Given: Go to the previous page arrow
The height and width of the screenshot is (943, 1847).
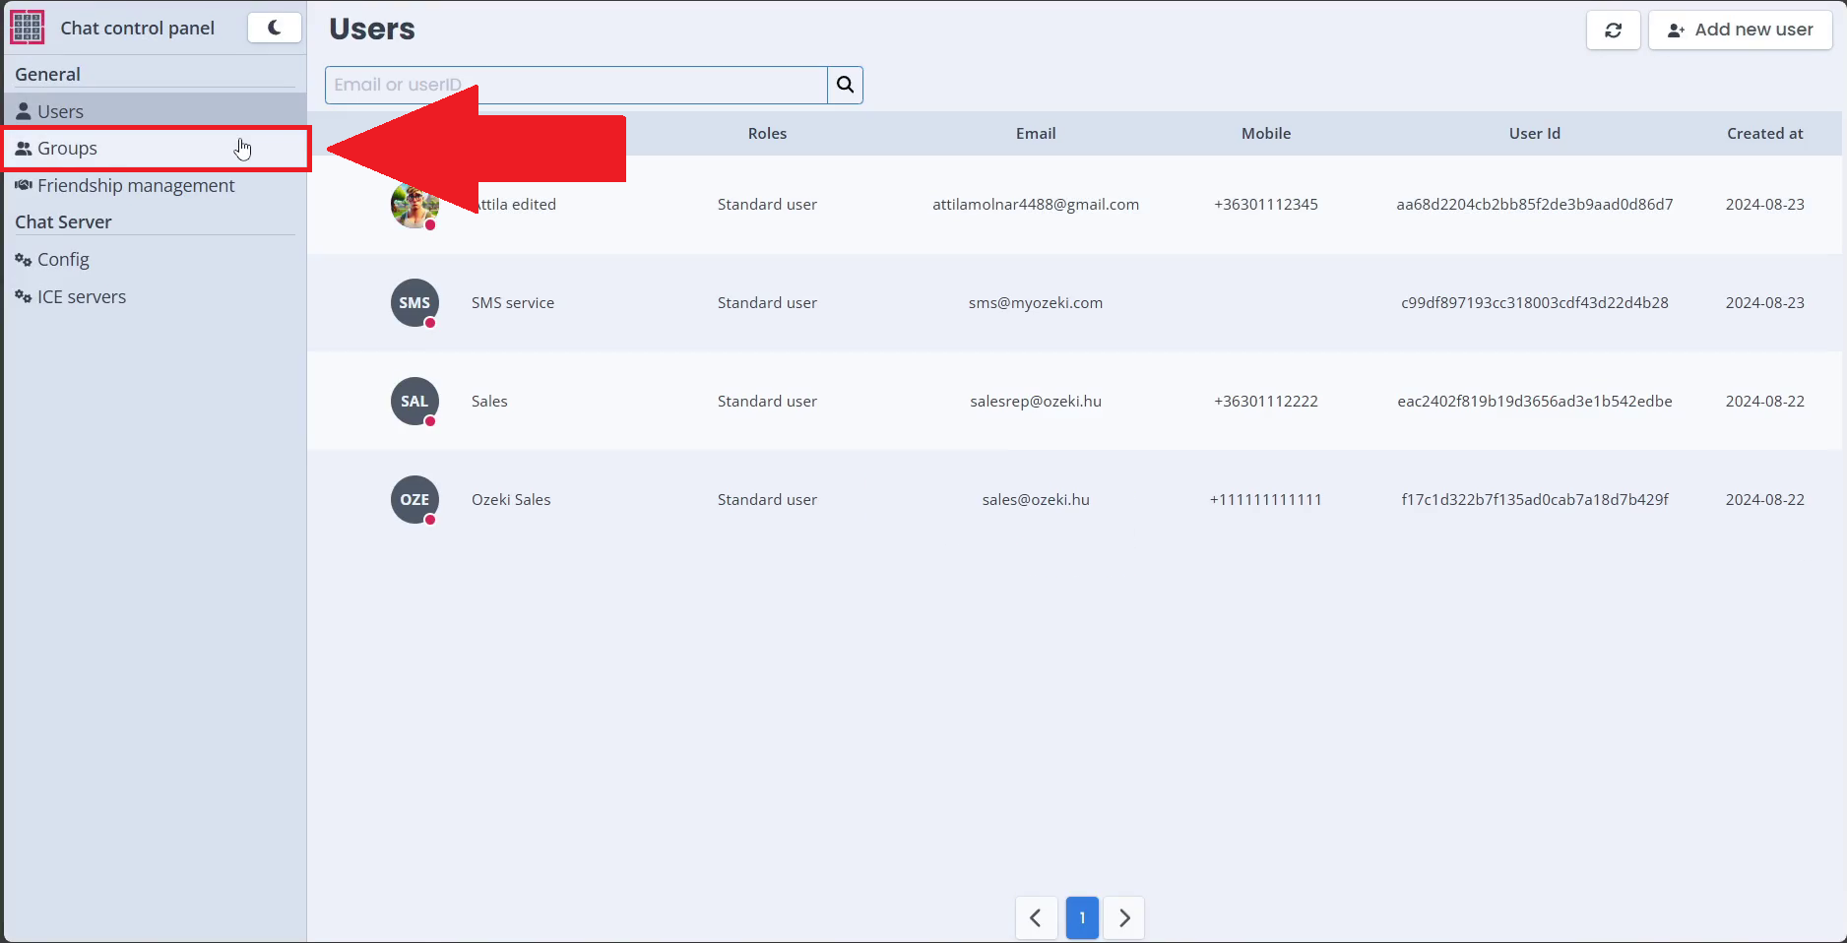Looking at the screenshot, I should point(1036,917).
